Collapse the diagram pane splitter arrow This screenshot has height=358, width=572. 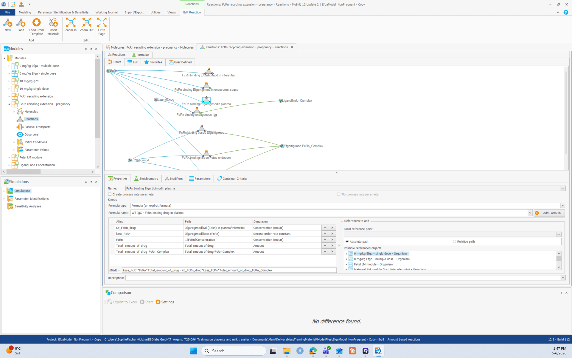click(336, 173)
